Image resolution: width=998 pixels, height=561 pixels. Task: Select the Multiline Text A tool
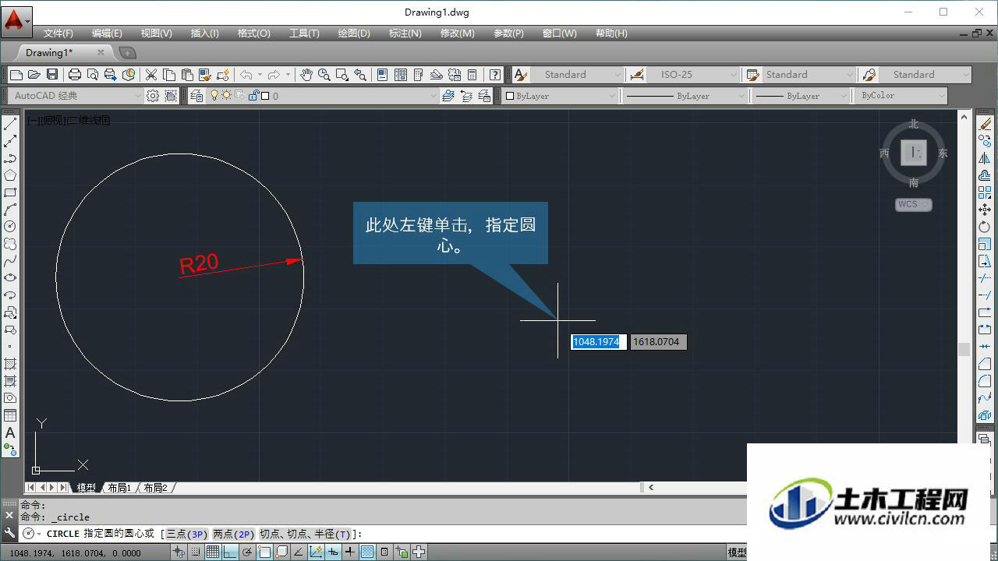coord(10,432)
